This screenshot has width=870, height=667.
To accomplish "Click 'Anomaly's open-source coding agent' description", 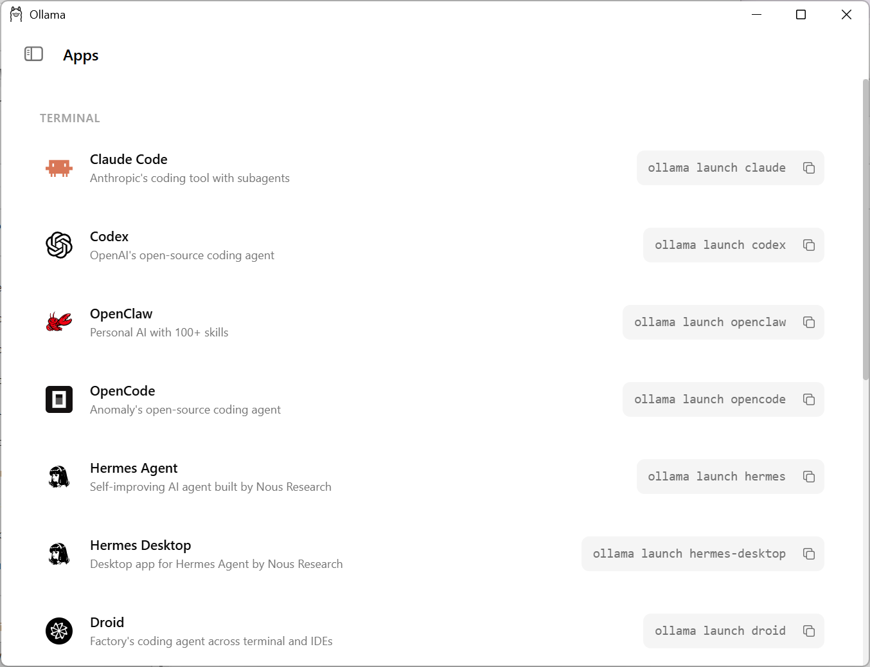I will point(185,410).
